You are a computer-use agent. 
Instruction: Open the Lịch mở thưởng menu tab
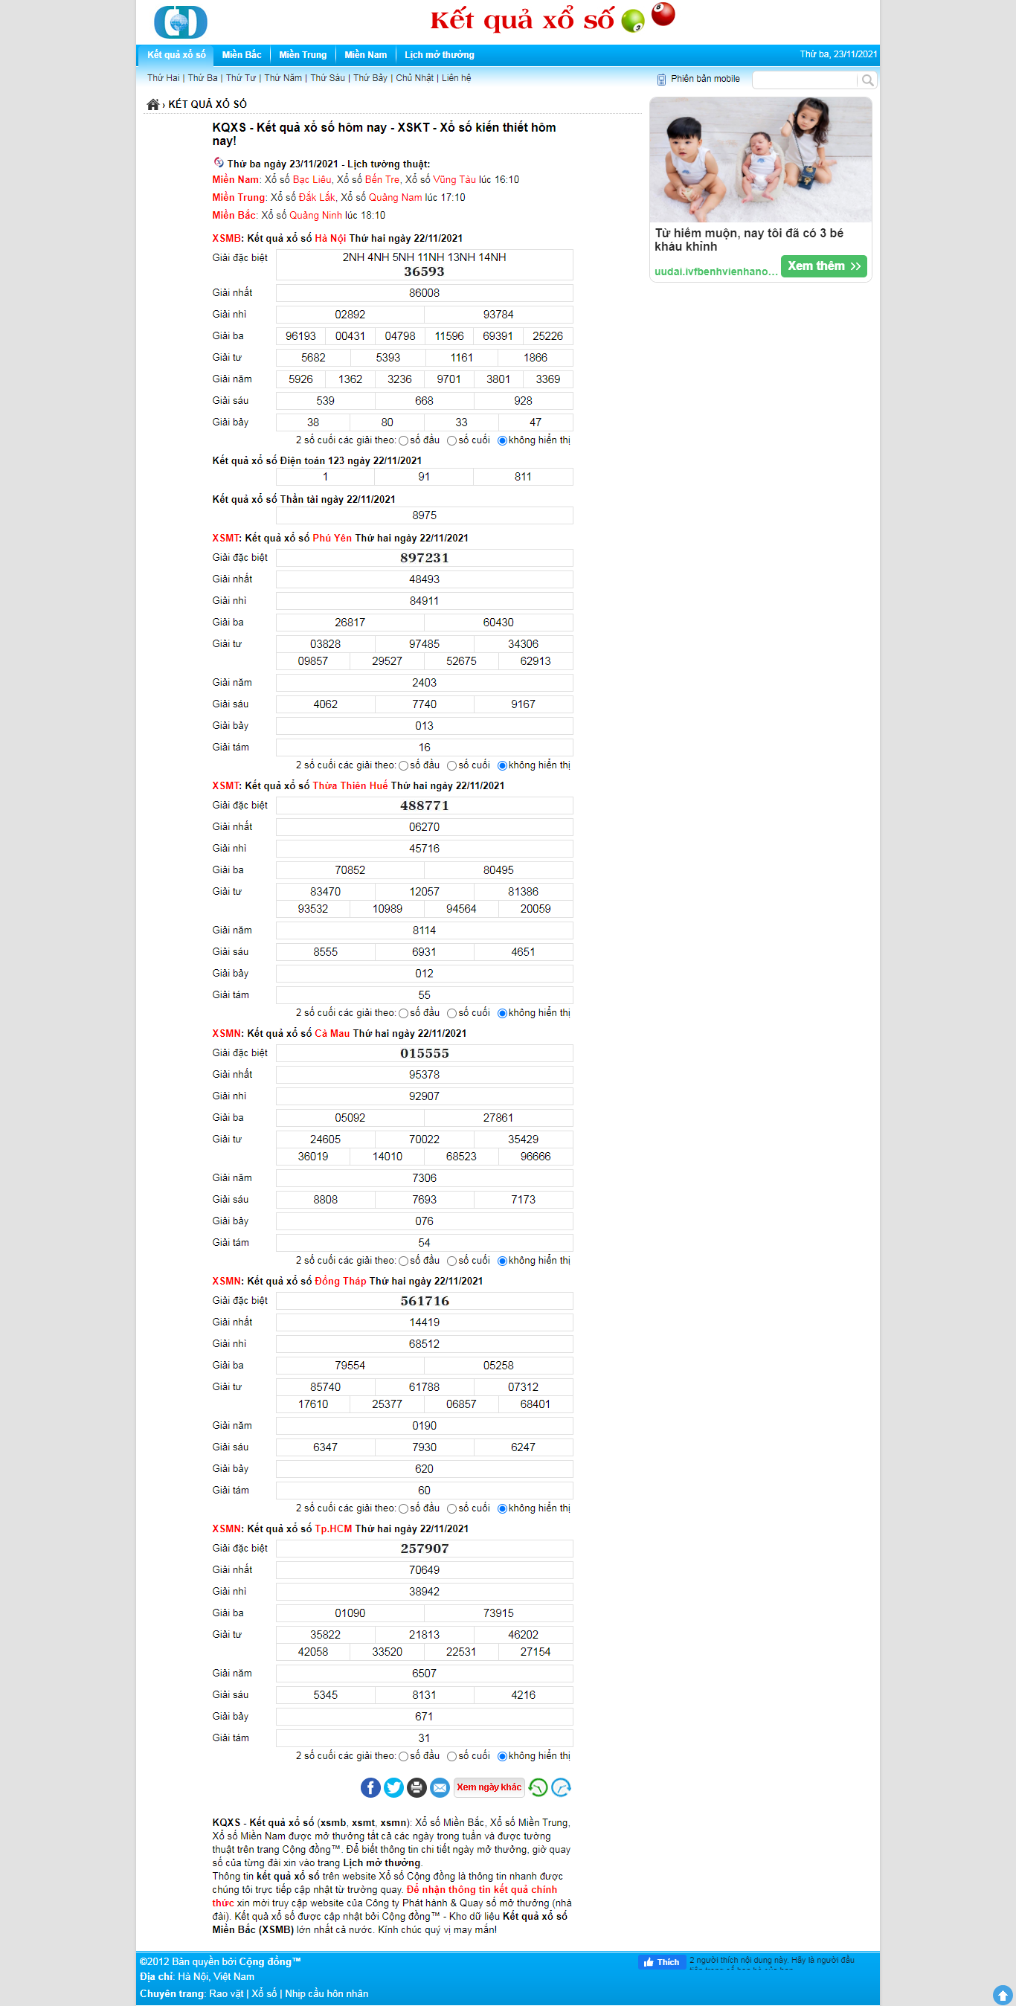pyautogui.click(x=439, y=54)
